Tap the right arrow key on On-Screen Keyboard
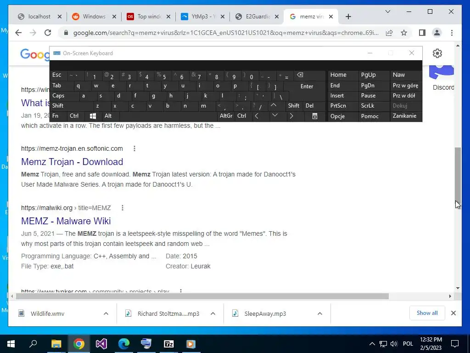Screen dimensions: 470x353 pos(291,116)
